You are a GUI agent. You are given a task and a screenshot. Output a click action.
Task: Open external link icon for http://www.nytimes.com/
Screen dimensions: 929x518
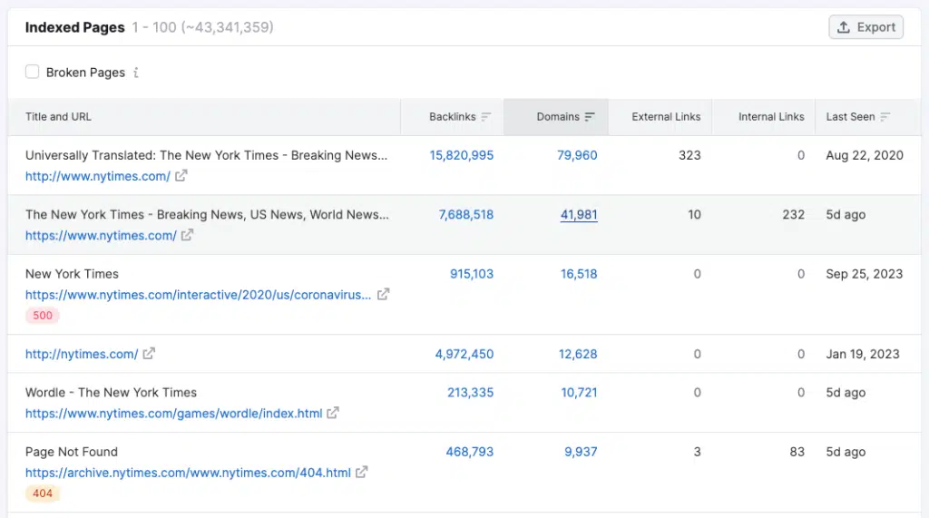[x=181, y=176]
